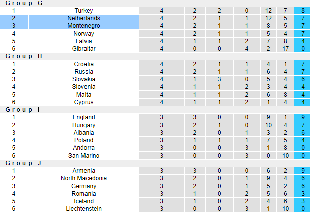Image resolution: width=310 pixels, height=213 pixels.
Task: Click Russia in the standings
Action: coord(83,72)
